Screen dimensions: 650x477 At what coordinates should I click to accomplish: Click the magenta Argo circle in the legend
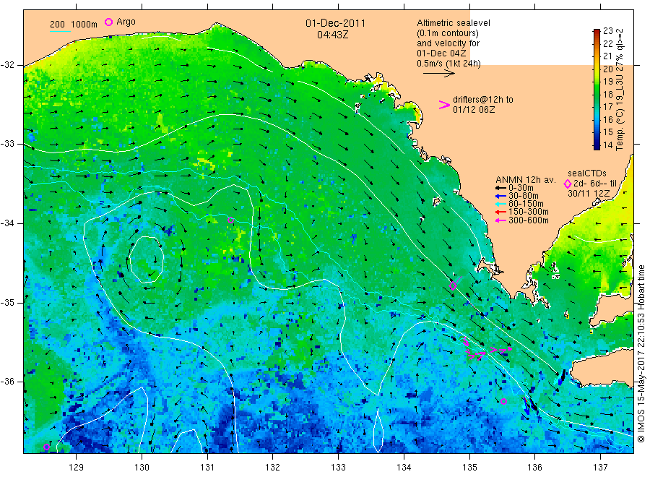[108, 22]
